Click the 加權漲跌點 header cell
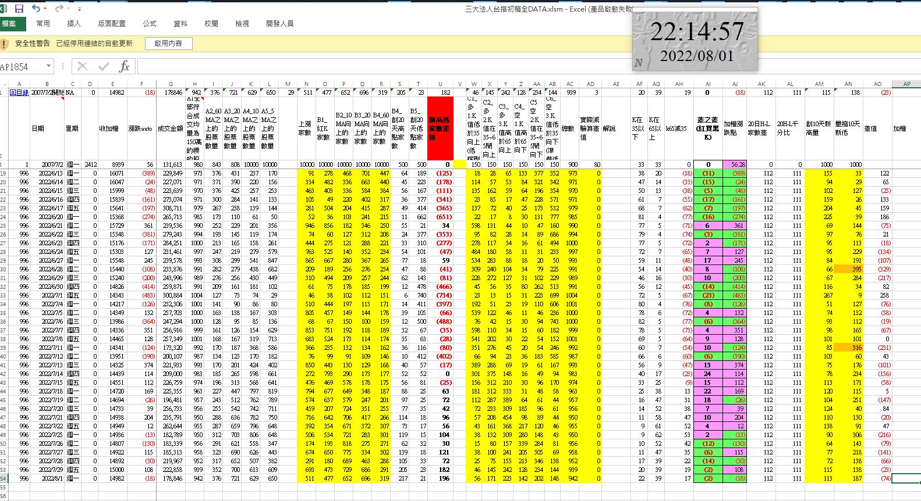The width and height of the screenshot is (921, 501). (x=734, y=128)
